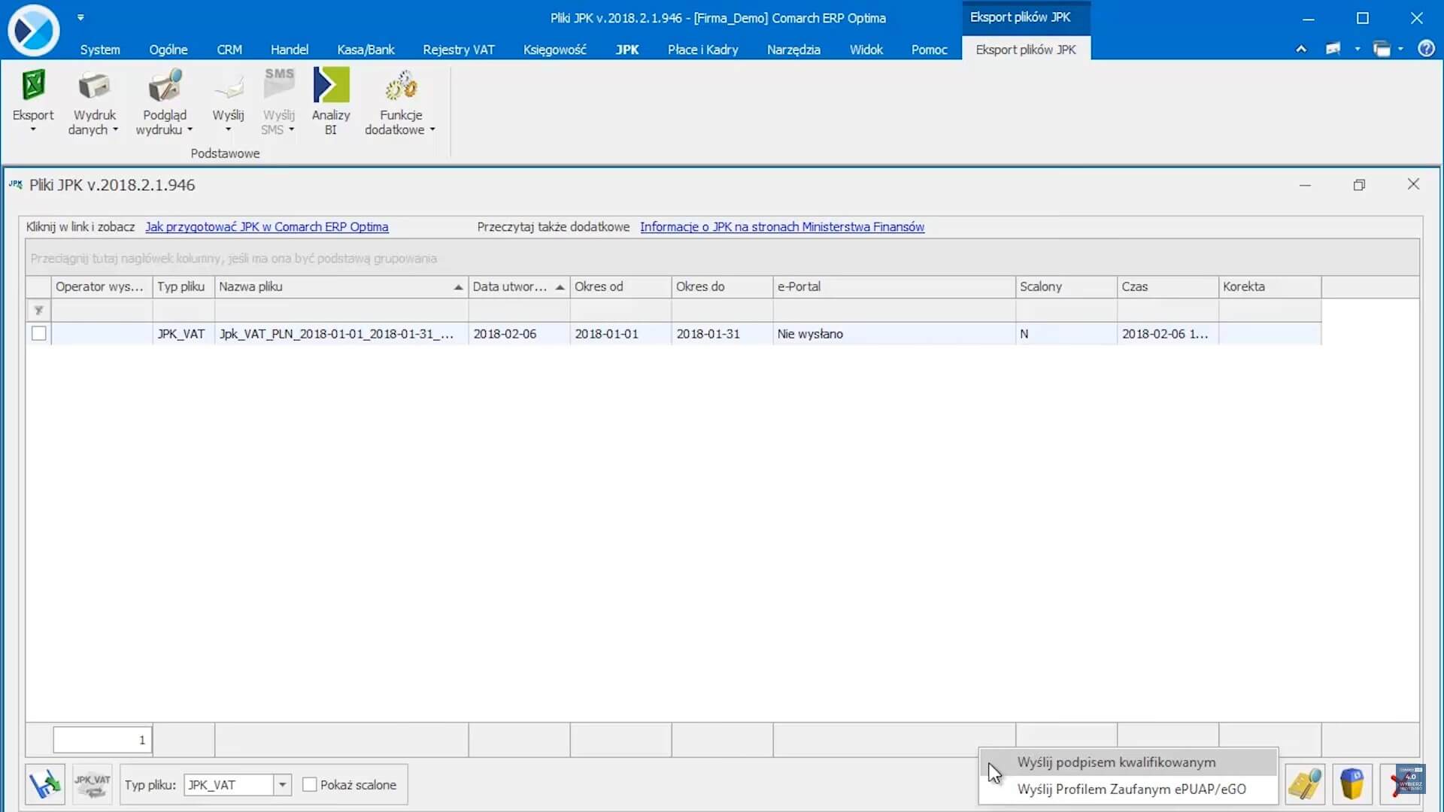Click the ribbon collapse caret icon

(1300, 49)
